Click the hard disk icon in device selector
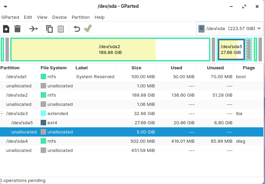265x184 pixels. (201, 29)
